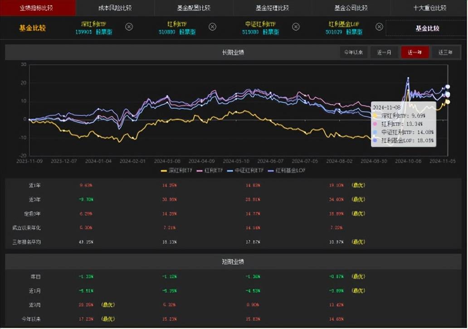Image resolution: width=468 pixels, height=329 pixels.
Task: Click tooltip value 中证红利ETF: 14.08%
Action: 407,132
